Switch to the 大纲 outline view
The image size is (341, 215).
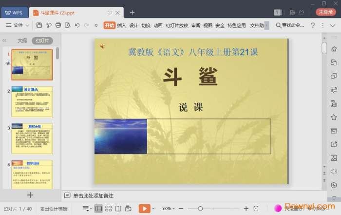point(22,40)
